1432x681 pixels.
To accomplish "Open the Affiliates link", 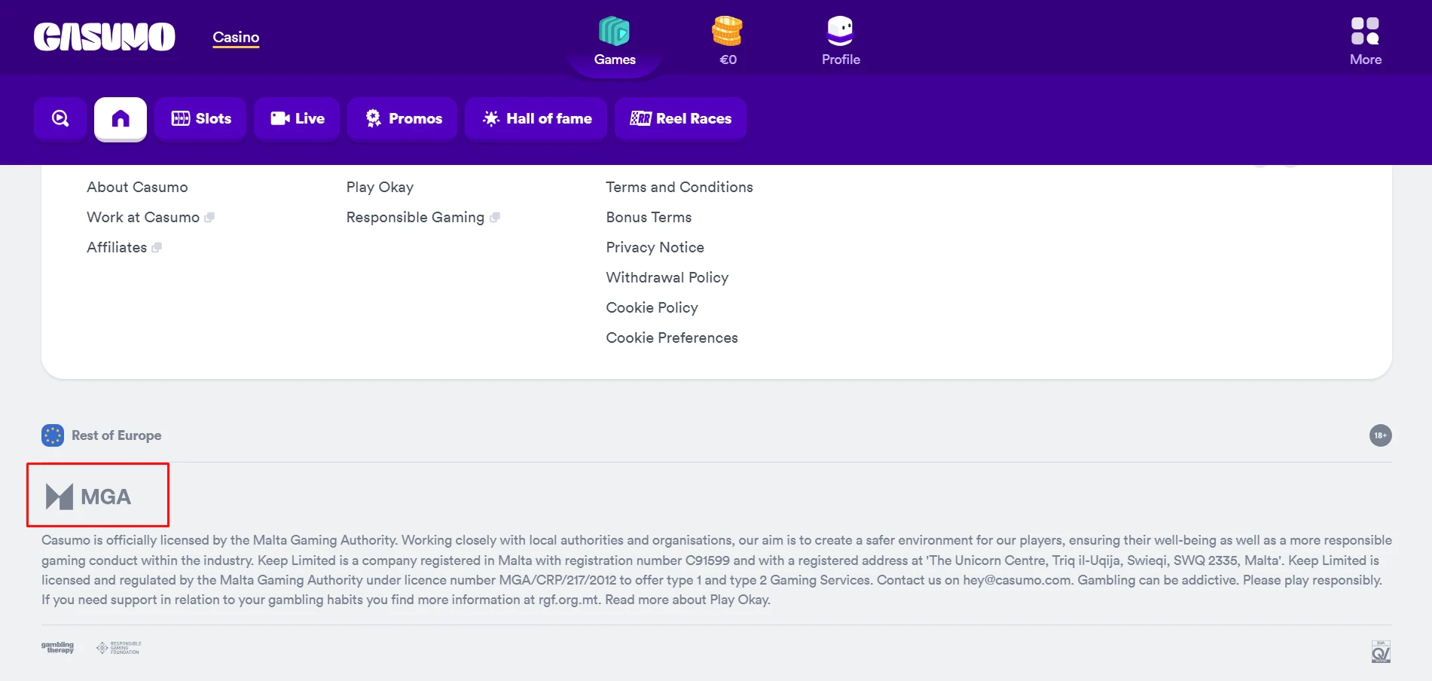I will 117,247.
